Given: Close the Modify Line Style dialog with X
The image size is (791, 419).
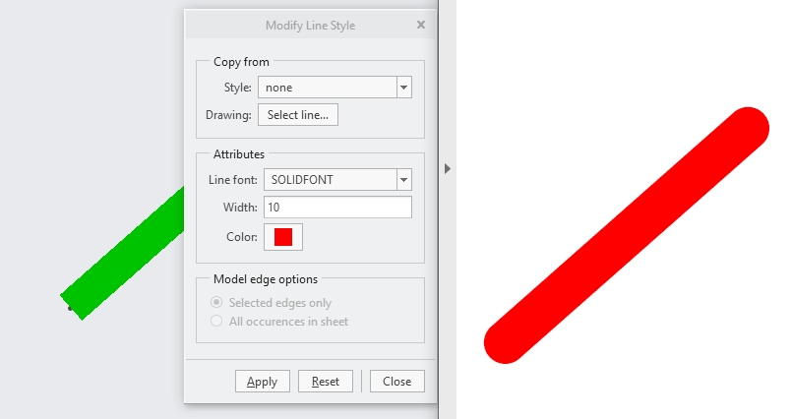Looking at the screenshot, I should (x=421, y=25).
